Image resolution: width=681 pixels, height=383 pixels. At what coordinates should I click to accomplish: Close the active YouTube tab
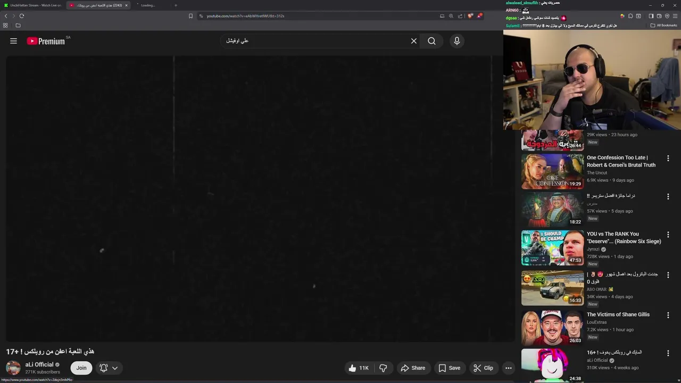pos(126,5)
